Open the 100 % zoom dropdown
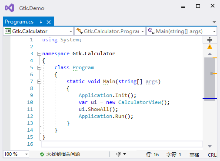This screenshot has height=161, width=220. pyautogui.click(x=27, y=154)
